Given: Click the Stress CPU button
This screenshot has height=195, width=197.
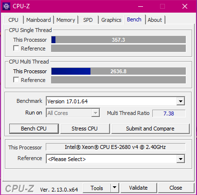Looking at the screenshot, I should click(85, 129).
